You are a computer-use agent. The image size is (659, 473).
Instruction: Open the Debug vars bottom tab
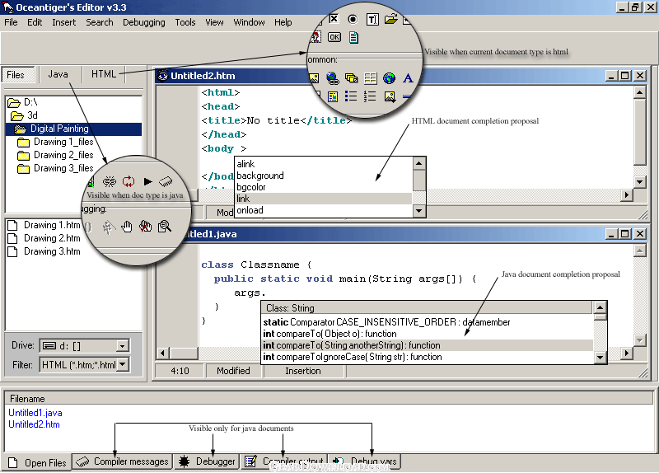point(365,461)
